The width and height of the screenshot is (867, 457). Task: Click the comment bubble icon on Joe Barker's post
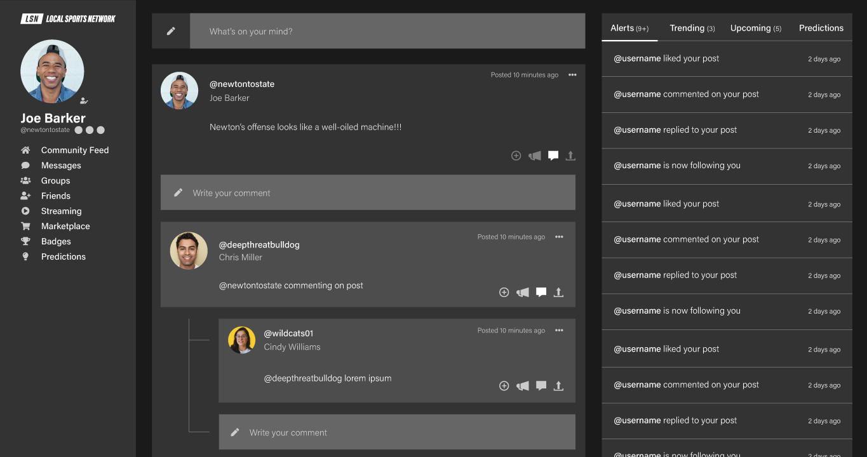553,156
